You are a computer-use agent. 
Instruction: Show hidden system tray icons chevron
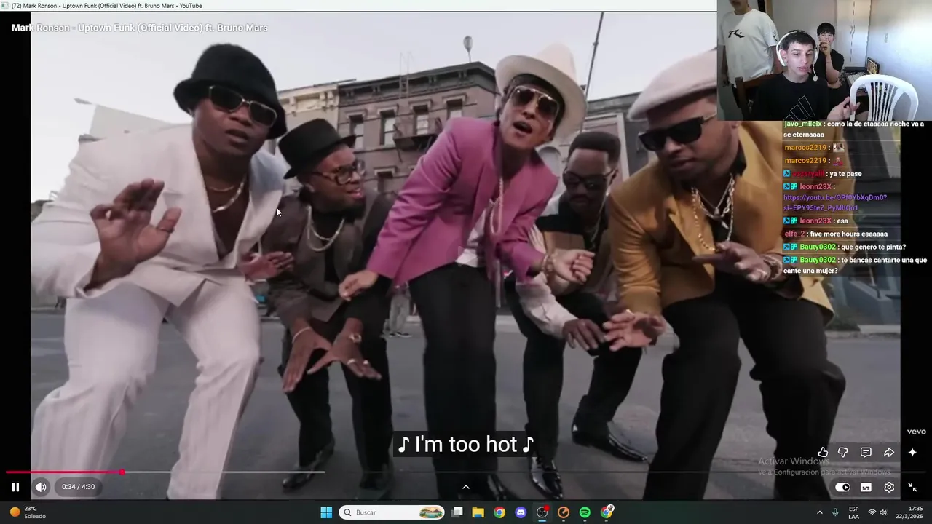819,512
